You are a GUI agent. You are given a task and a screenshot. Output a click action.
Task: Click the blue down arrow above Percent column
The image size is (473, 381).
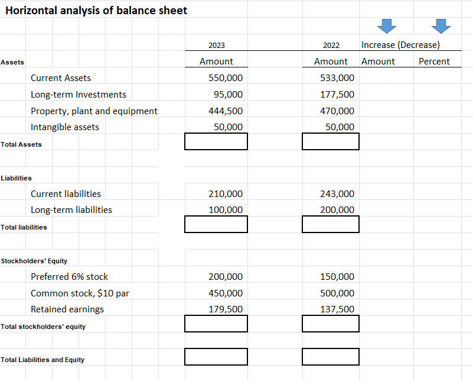[441, 27]
